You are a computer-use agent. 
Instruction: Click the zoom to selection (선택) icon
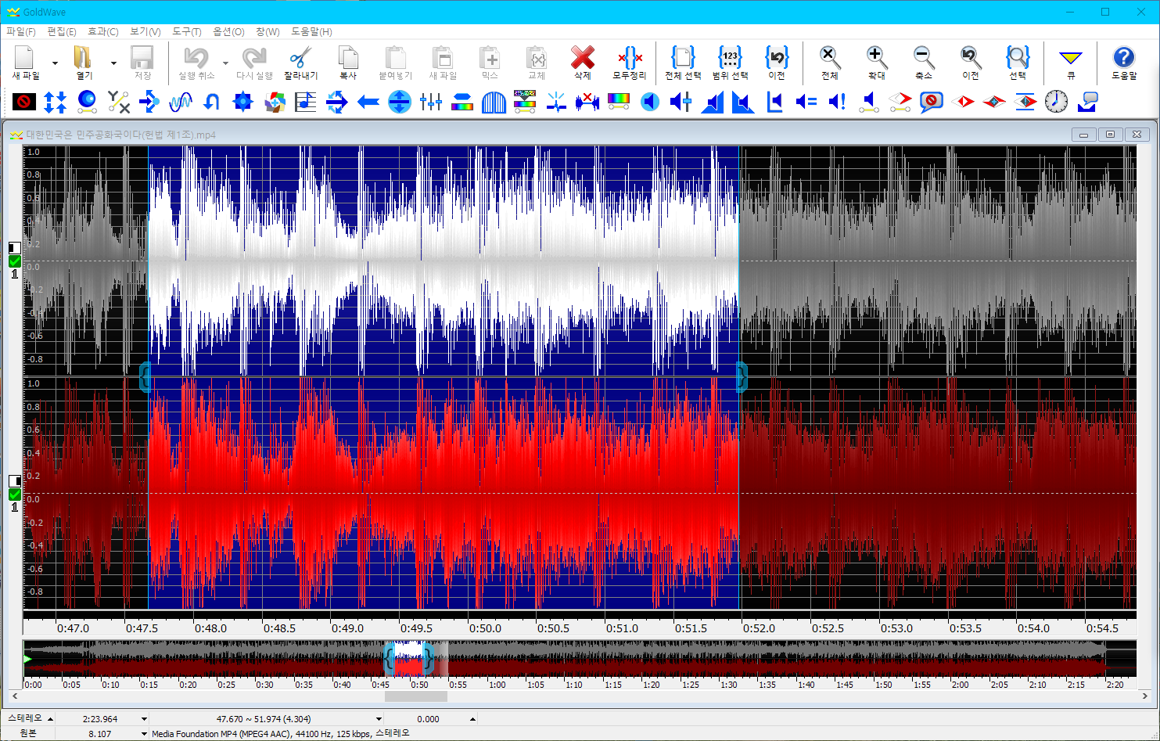1018,58
